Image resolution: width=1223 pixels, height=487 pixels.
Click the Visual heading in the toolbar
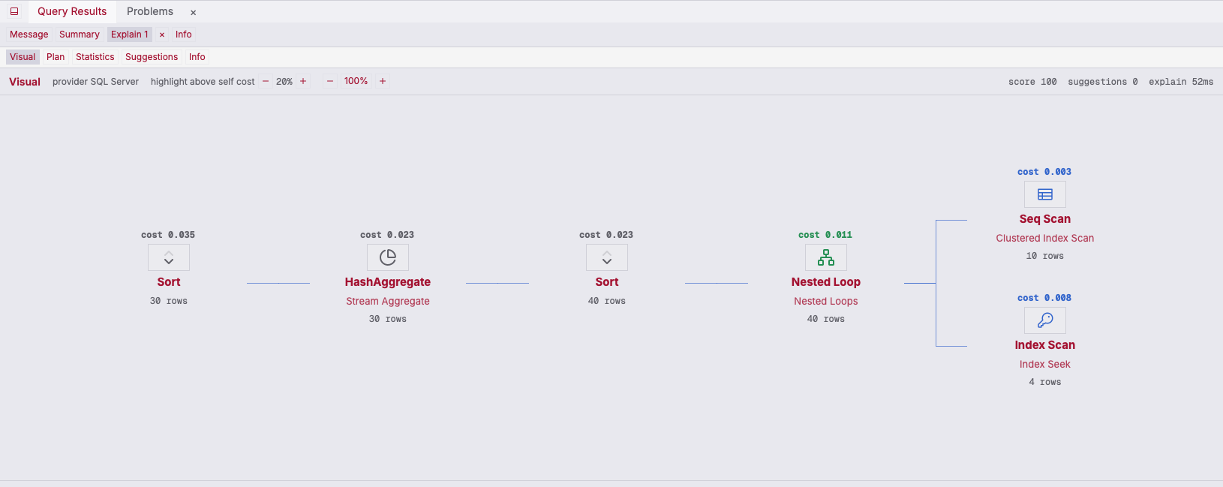point(25,82)
